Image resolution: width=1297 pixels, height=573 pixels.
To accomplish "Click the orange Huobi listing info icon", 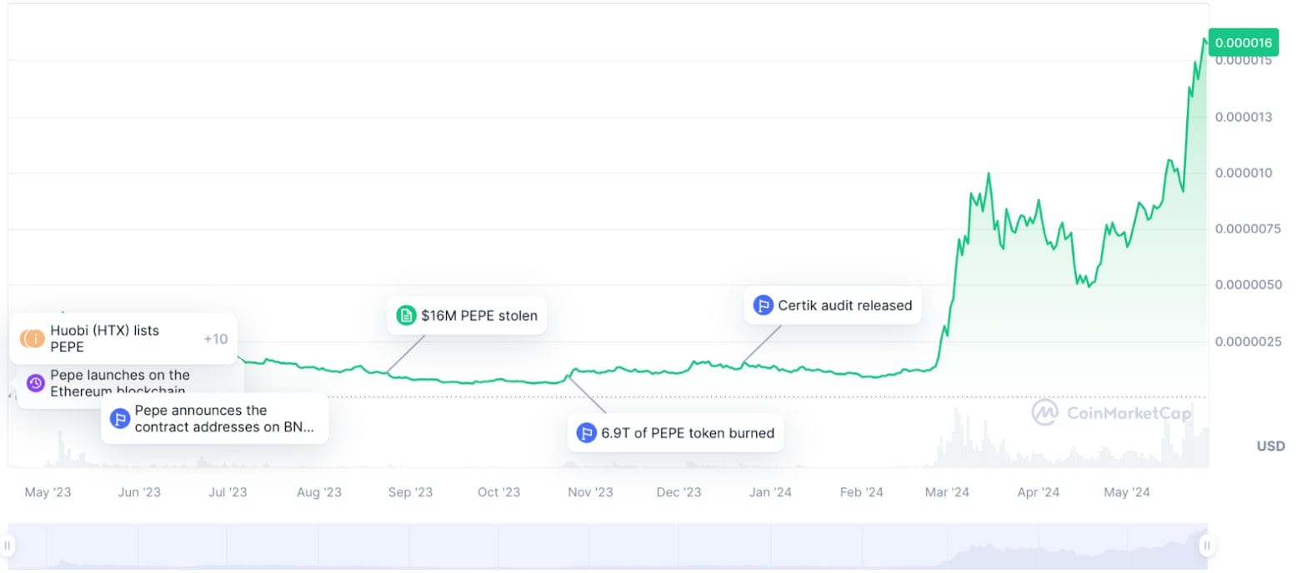I will [35, 339].
